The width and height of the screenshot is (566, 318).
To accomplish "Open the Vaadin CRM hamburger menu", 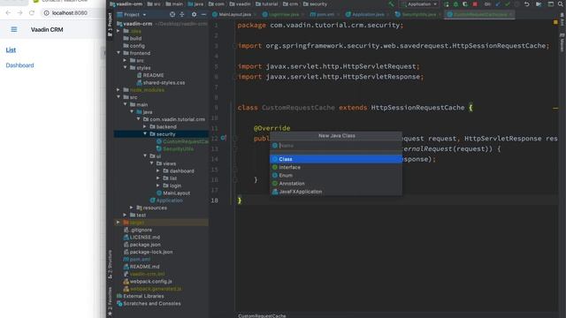I will pyautogui.click(x=14, y=29).
